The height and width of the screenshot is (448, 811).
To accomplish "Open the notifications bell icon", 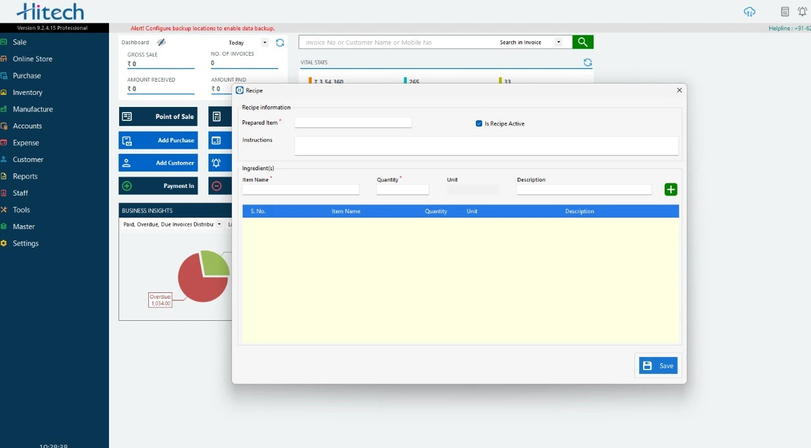I will 802,12.
